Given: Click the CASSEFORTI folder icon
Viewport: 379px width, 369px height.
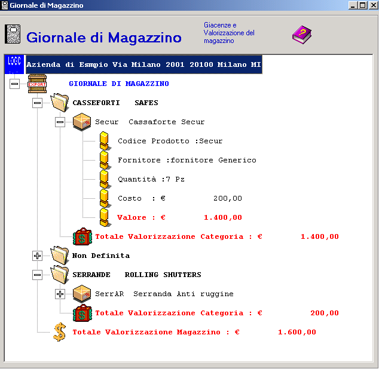Looking at the screenshot, I should pos(60,103).
